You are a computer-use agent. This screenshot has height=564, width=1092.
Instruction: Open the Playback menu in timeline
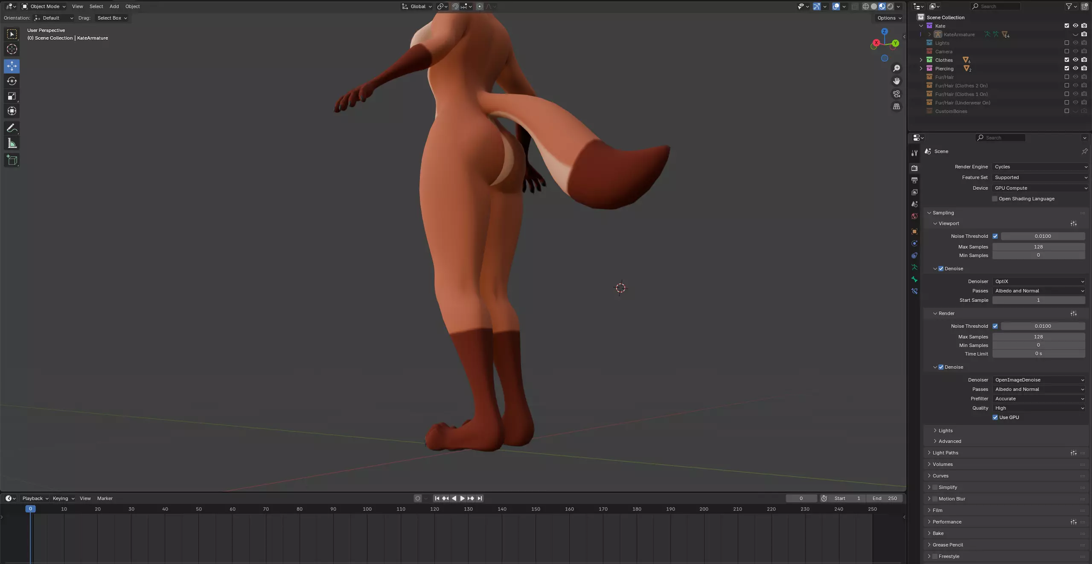pos(35,498)
